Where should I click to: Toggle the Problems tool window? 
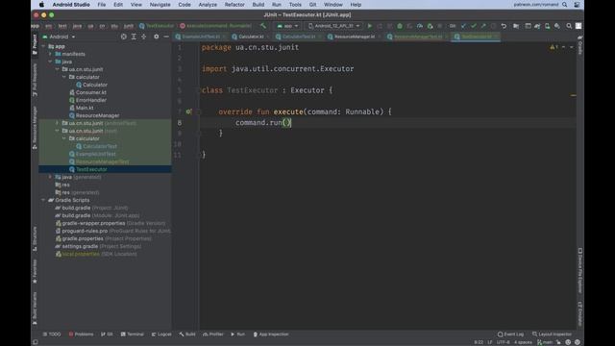click(x=81, y=334)
